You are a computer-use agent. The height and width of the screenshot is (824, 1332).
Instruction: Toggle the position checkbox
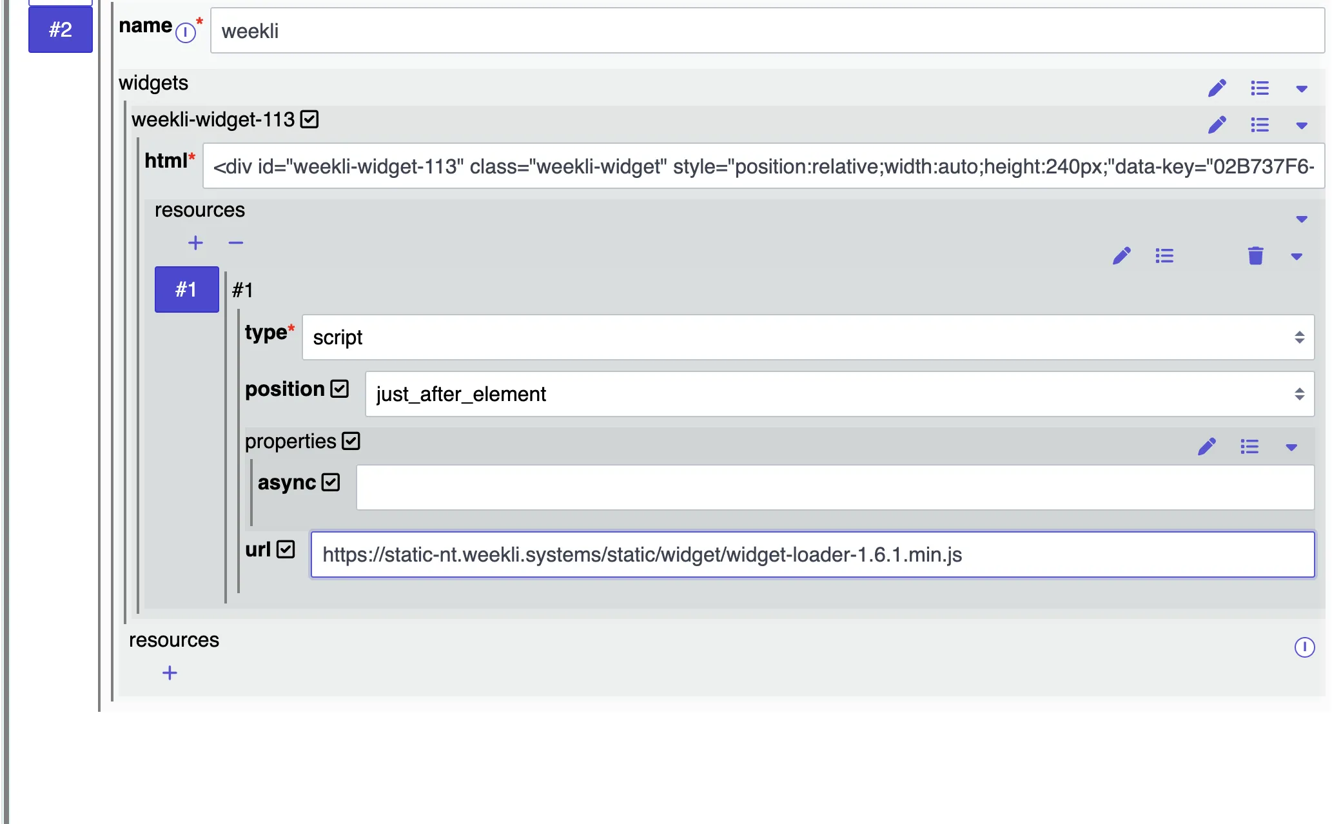340,389
